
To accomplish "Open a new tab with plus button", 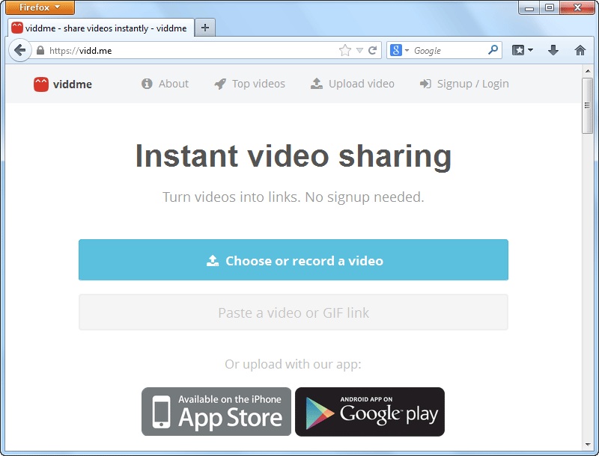I will pos(204,28).
